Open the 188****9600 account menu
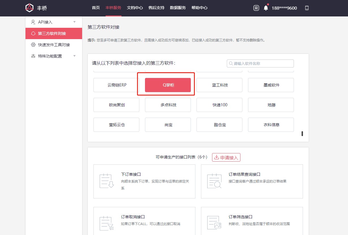 [284, 8]
